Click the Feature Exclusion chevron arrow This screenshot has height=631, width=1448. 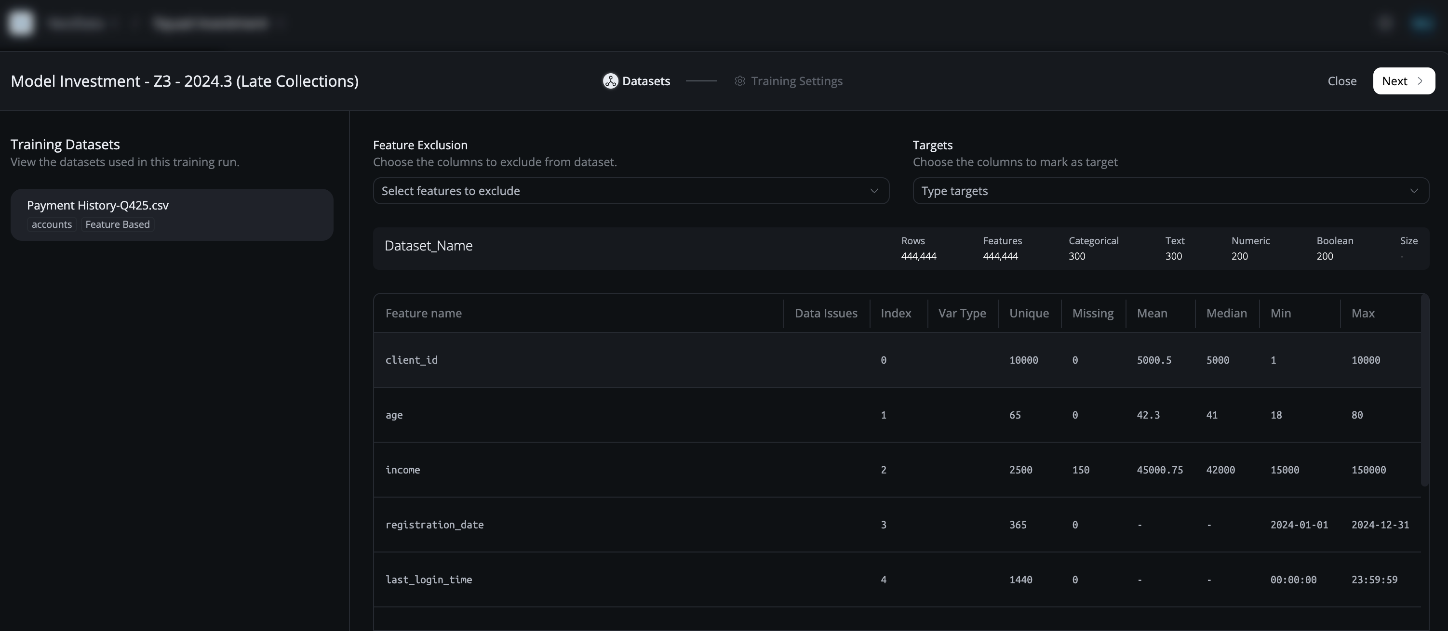click(874, 191)
